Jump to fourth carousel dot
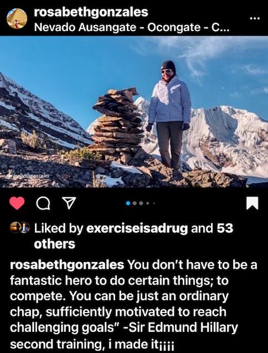This screenshot has width=268, height=353. point(148,203)
